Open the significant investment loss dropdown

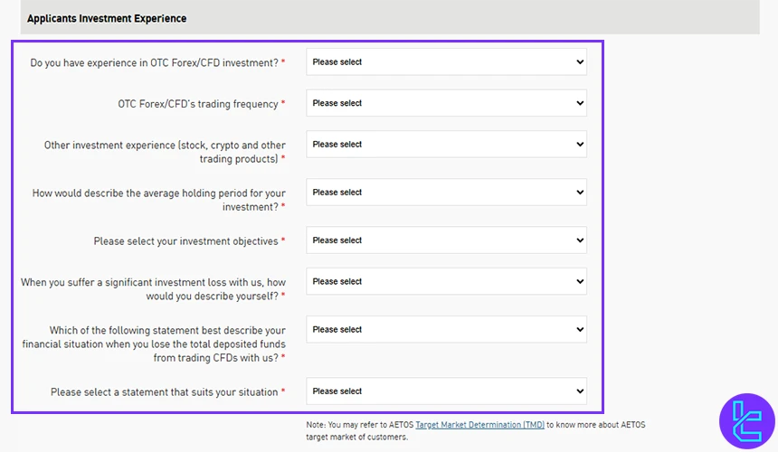click(446, 281)
